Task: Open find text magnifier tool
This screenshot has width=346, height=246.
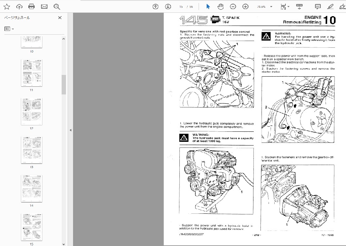Action: point(57,7)
